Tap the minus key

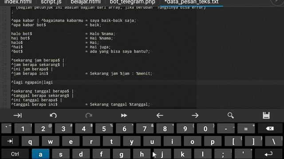[x=226, y=129]
